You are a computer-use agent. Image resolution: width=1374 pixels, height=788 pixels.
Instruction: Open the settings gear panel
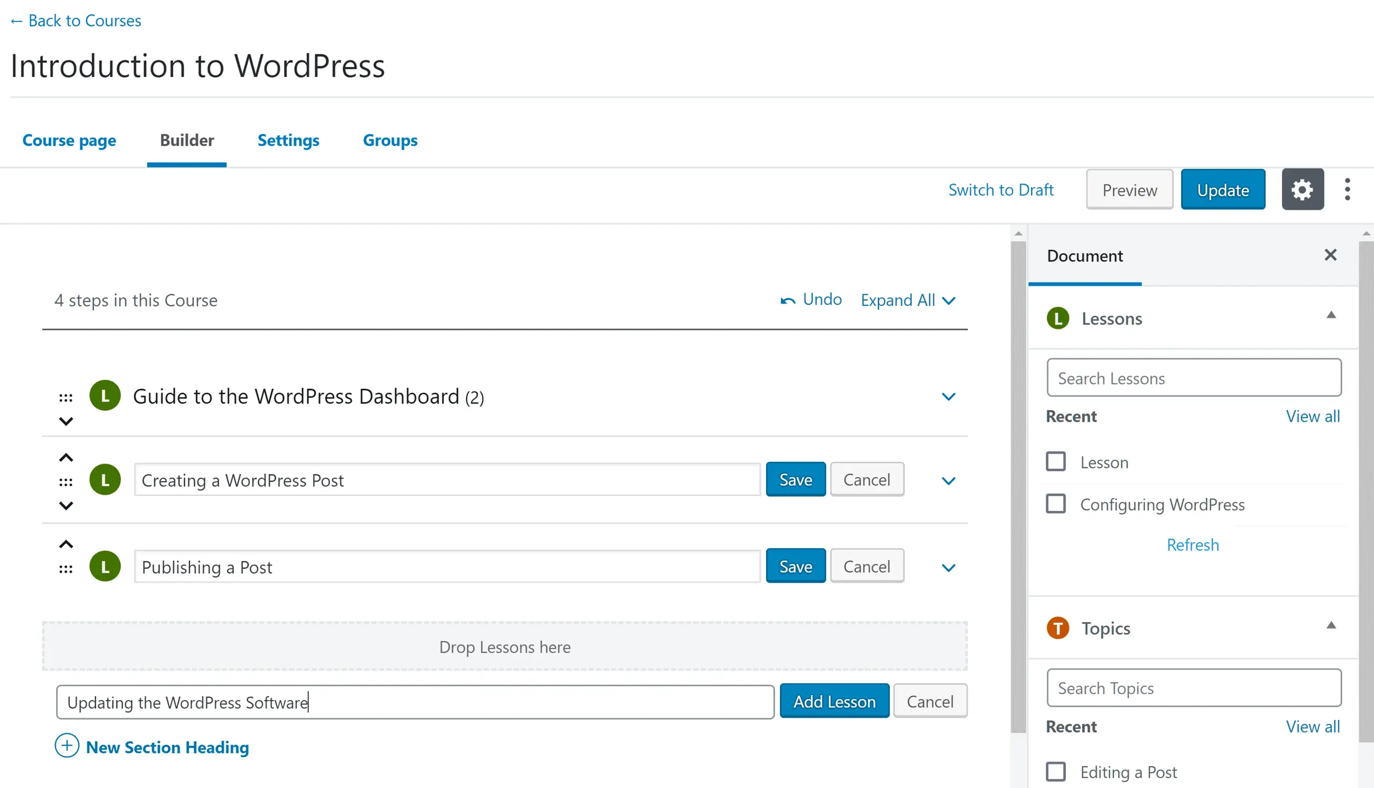(1302, 189)
